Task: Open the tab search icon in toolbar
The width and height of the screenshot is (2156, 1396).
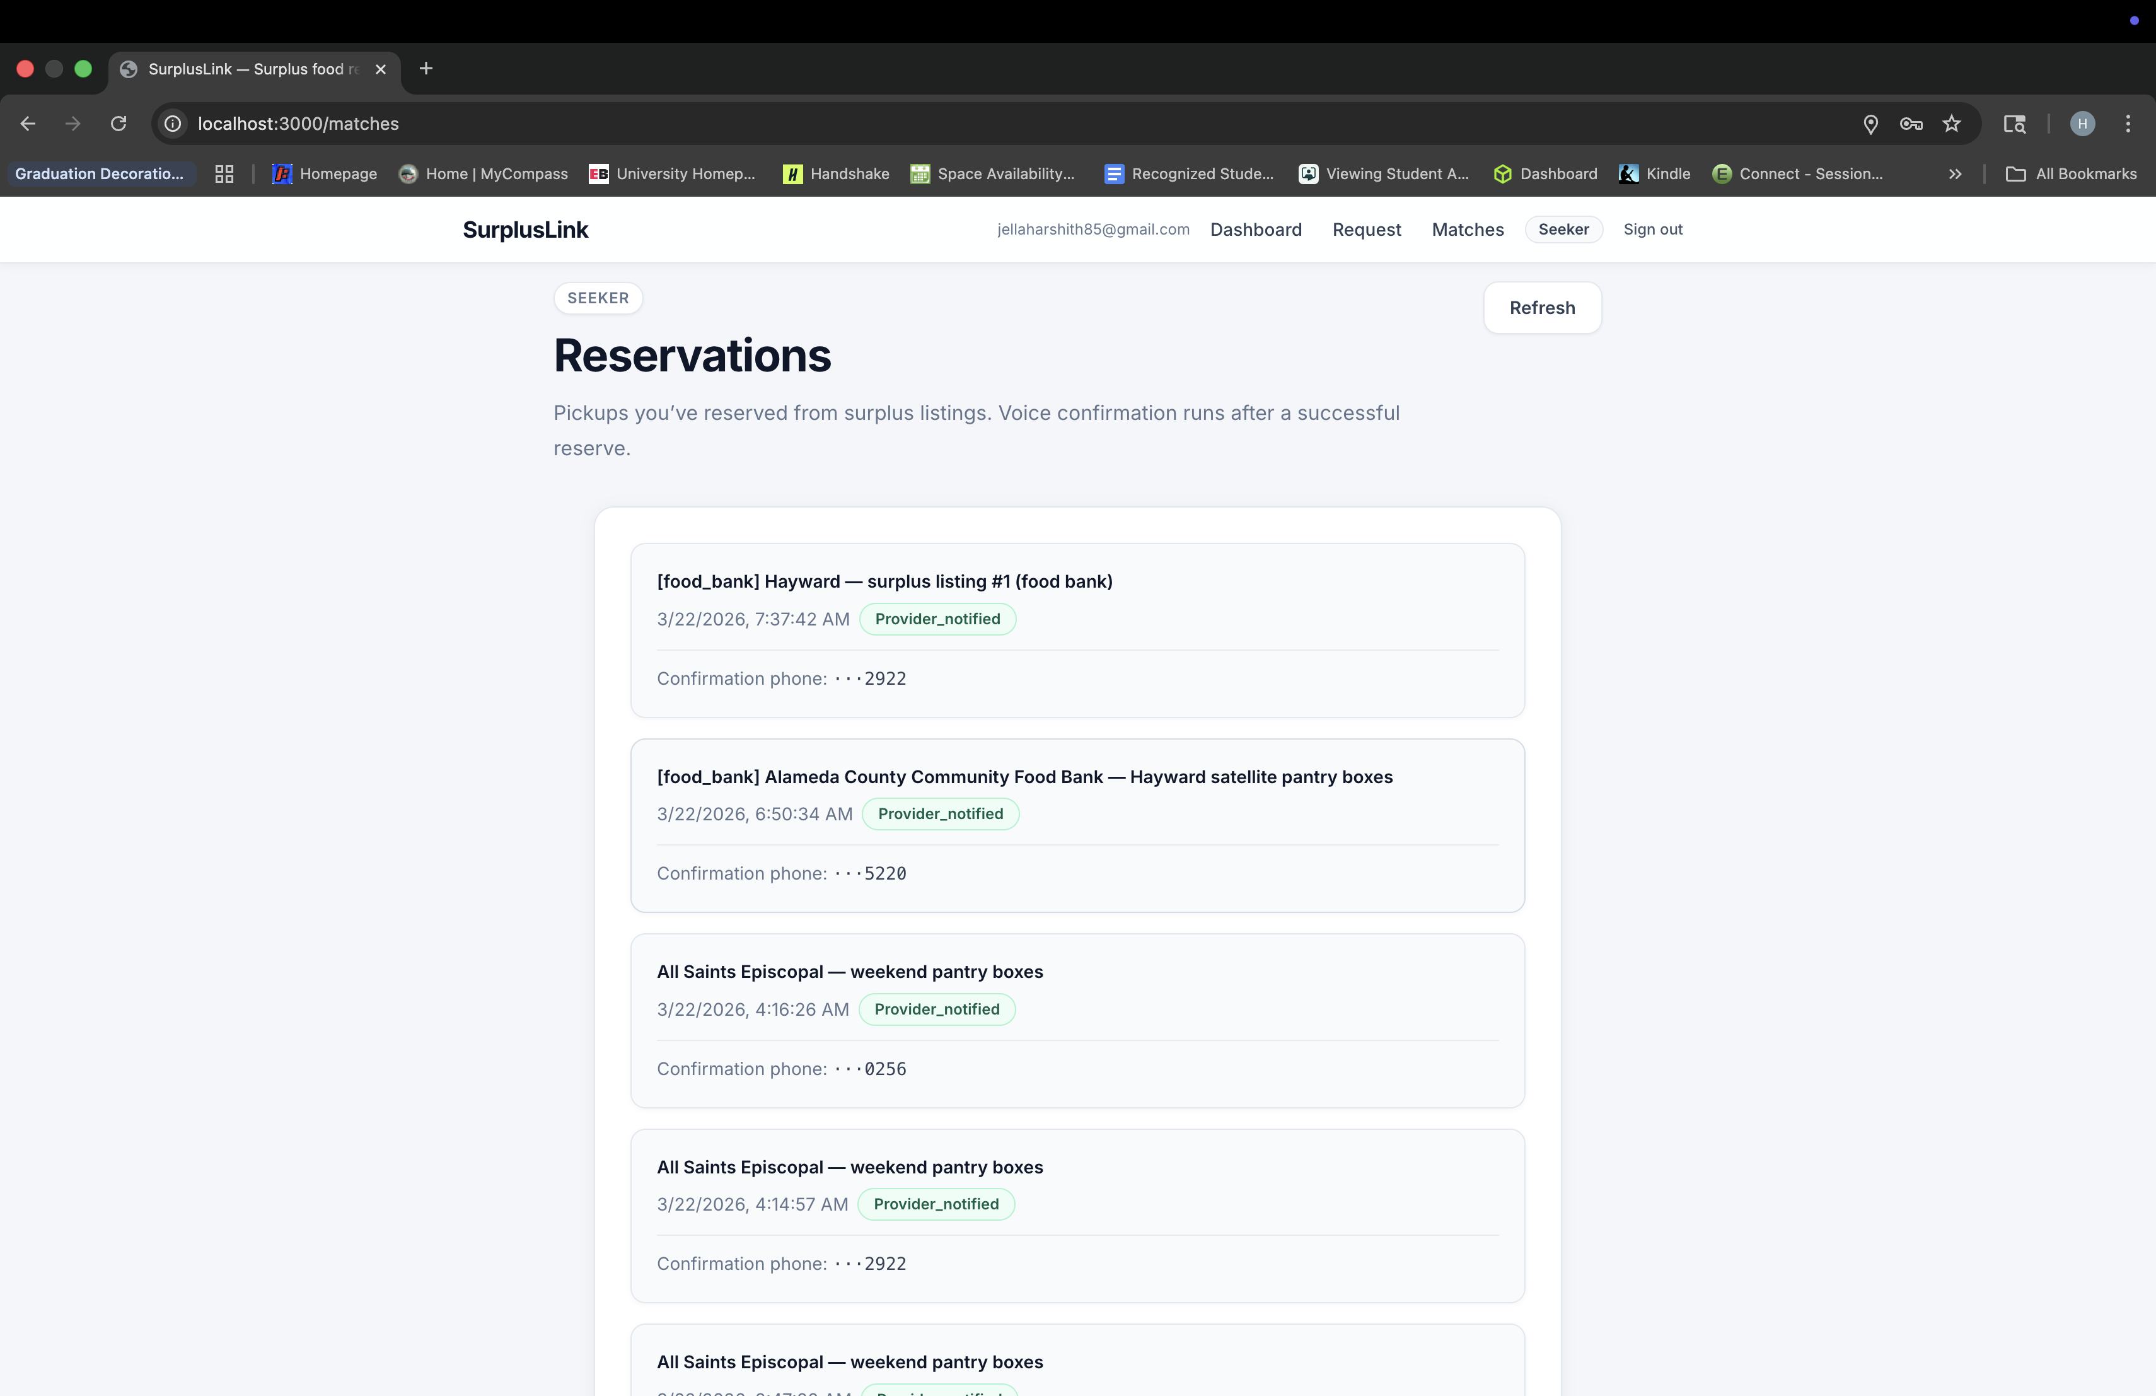Action: (x=2014, y=123)
